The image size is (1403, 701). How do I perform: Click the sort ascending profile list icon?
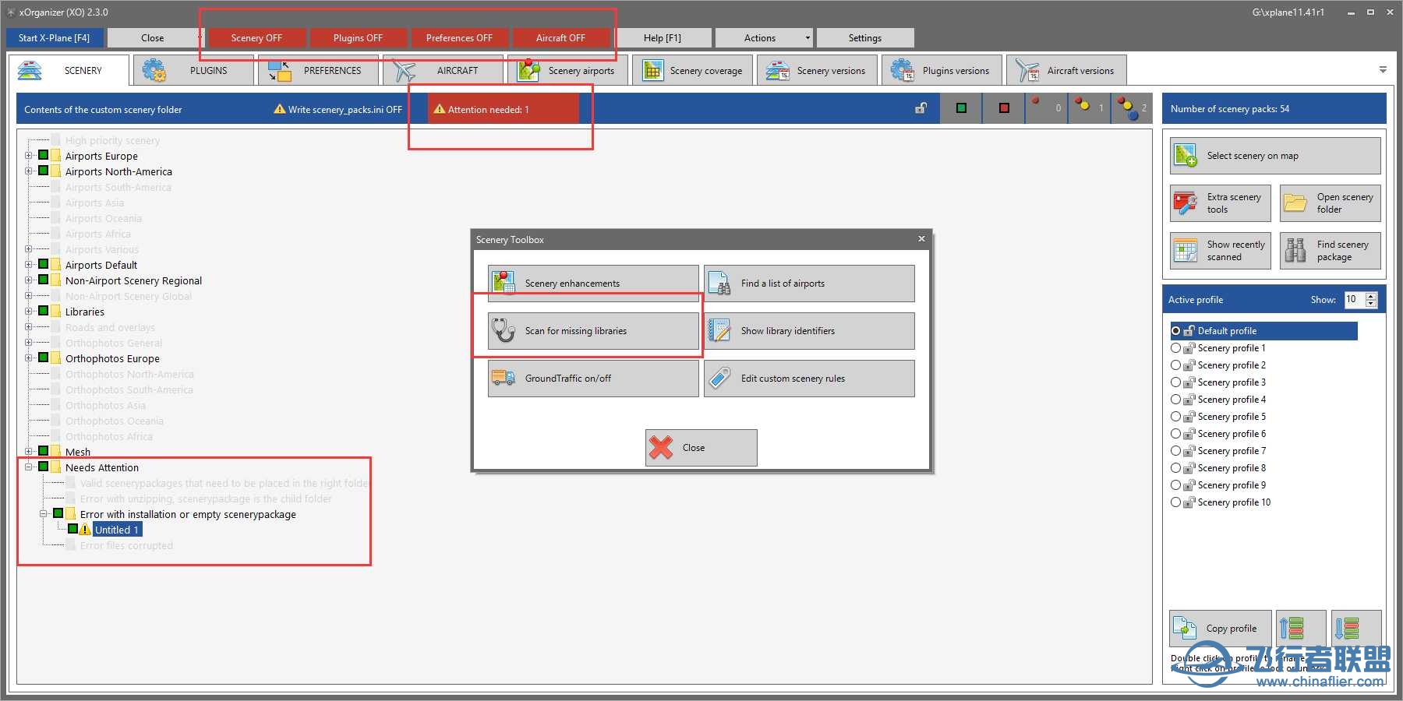(1292, 629)
